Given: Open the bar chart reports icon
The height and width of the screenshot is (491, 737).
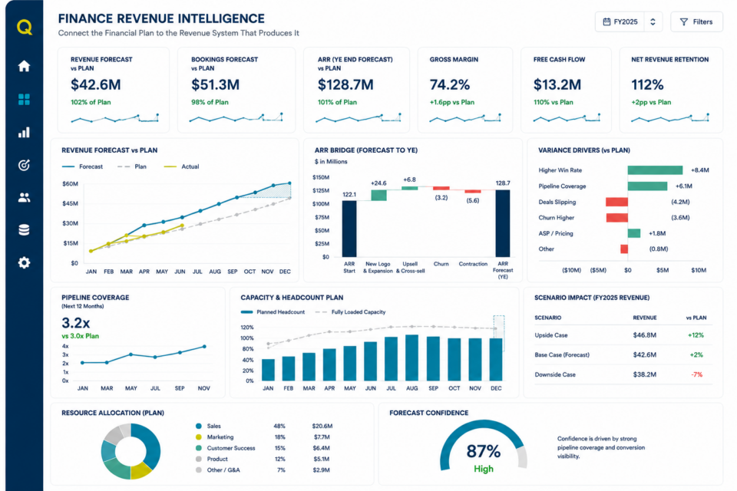Looking at the screenshot, I should point(24,133).
